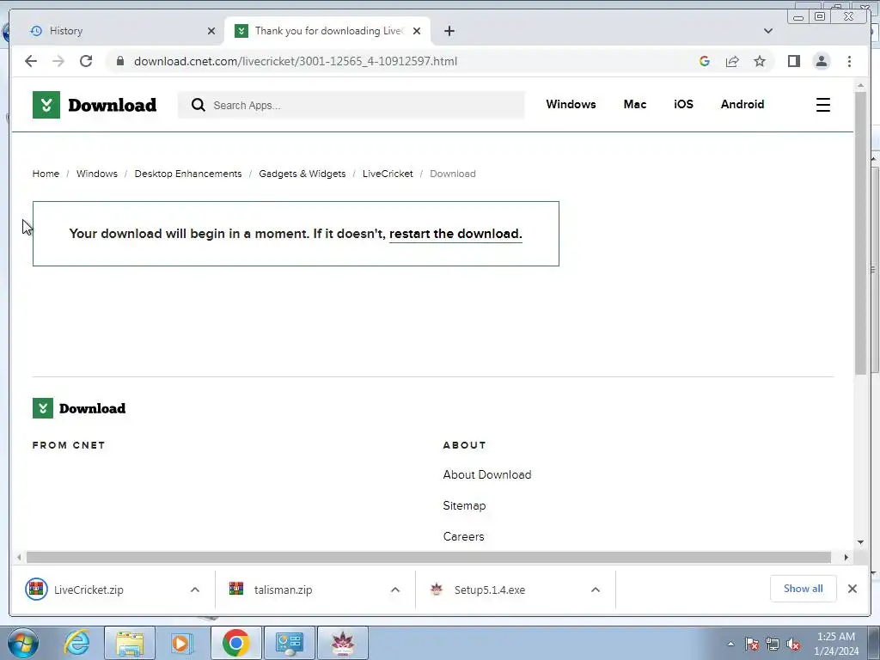Screen dimensions: 880x660
Task: Click the Windows breadcrumb link
Action: [x=97, y=174]
